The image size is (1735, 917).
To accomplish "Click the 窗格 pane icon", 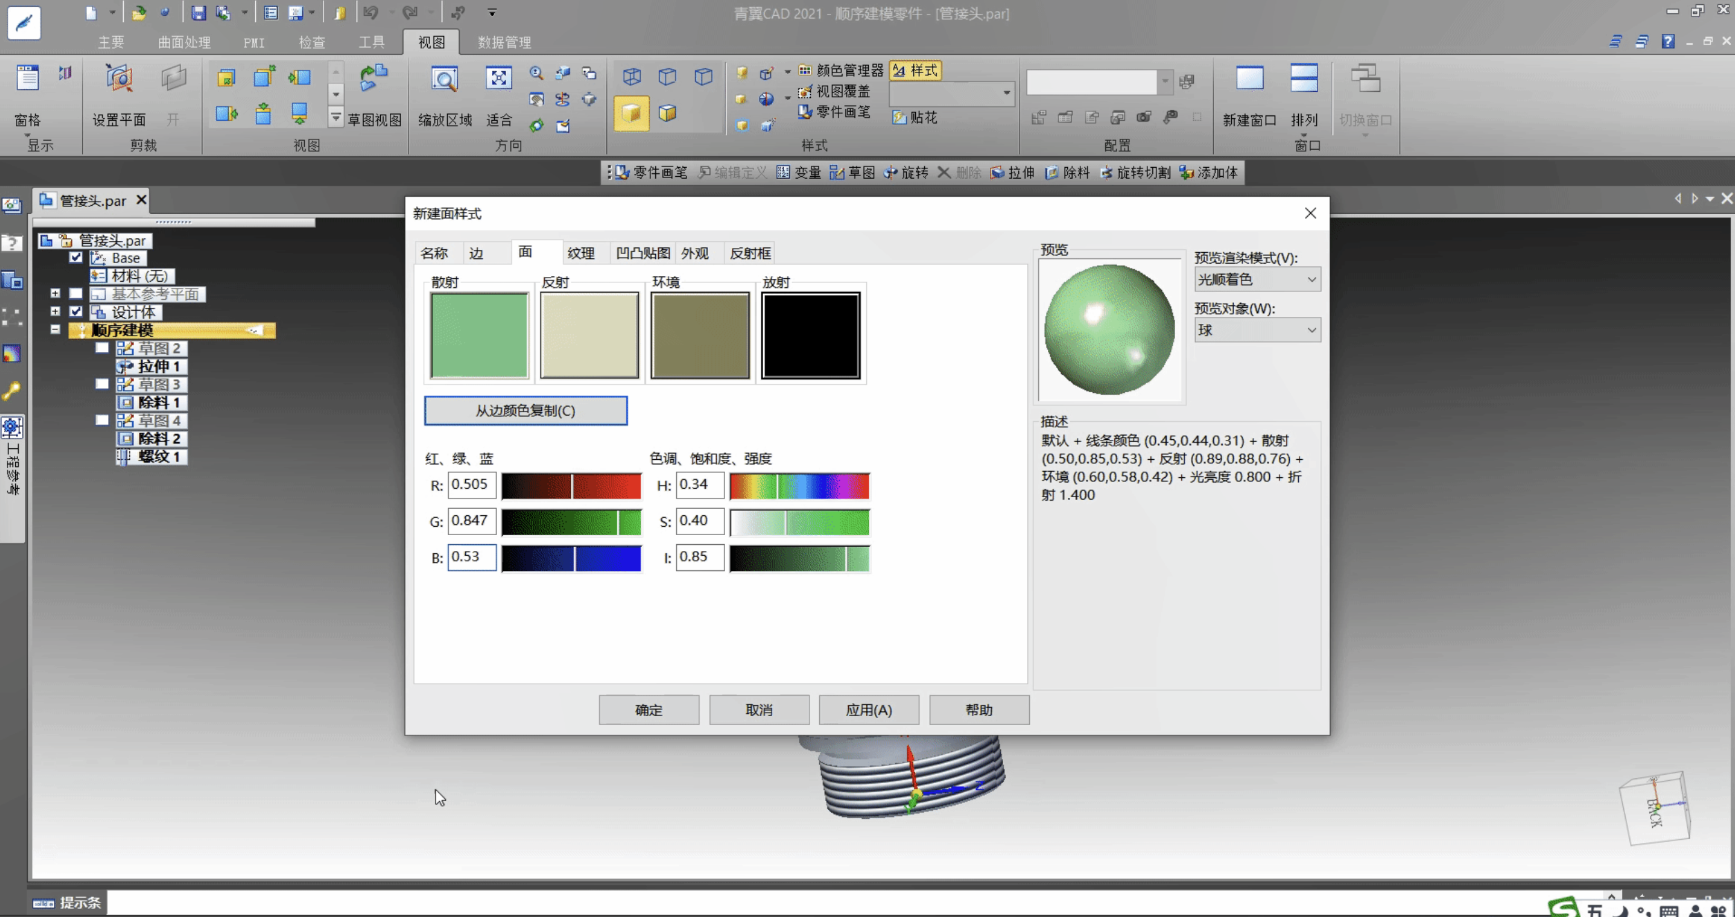I will (28, 78).
